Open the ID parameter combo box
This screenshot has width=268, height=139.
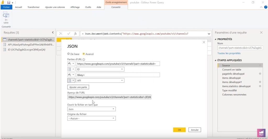tap(100, 69)
